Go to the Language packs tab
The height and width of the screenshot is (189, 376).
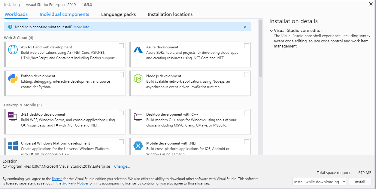click(118, 14)
